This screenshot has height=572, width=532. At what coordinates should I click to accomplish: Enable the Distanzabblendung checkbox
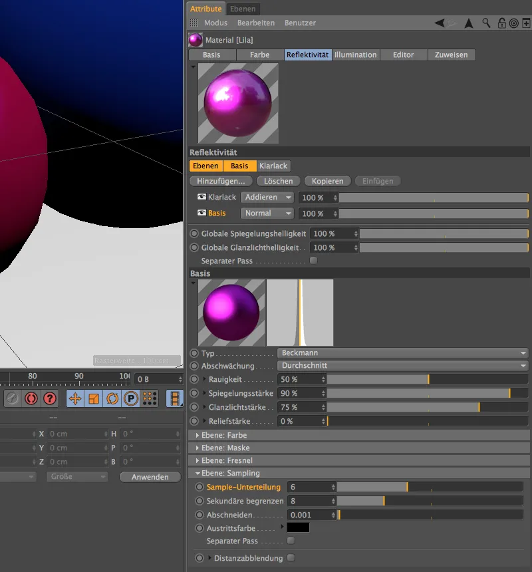click(291, 558)
